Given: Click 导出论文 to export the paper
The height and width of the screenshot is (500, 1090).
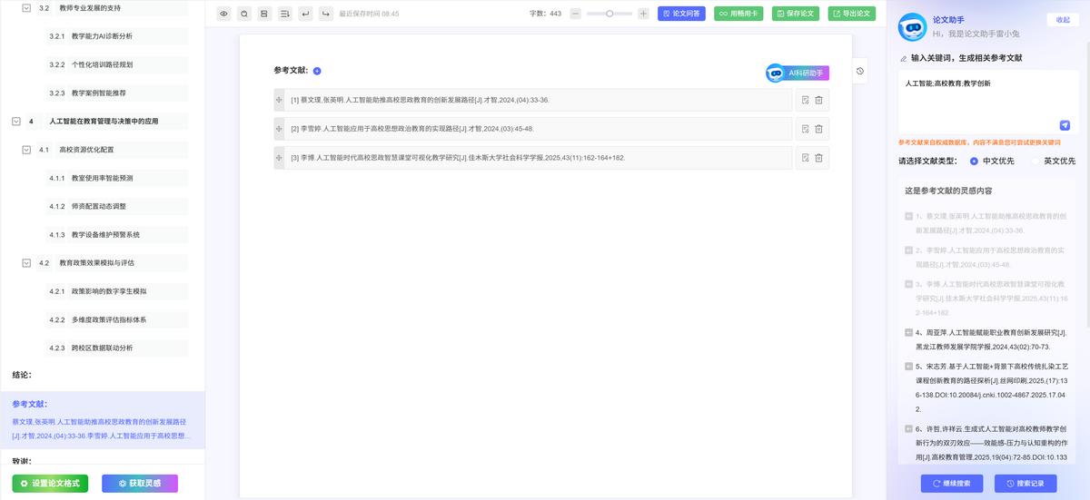Looking at the screenshot, I should tap(852, 14).
